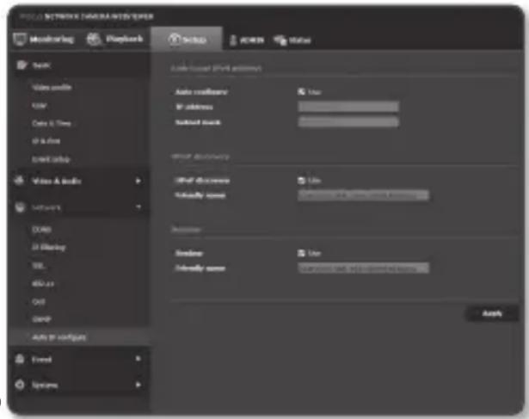The width and height of the screenshot is (529, 419).
Task: Toggle the Auto configure Use checkbox
Action: pos(301,91)
